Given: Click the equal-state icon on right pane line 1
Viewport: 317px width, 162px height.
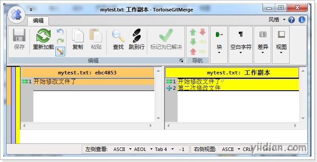Looking at the screenshot, I should (x=169, y=81).
